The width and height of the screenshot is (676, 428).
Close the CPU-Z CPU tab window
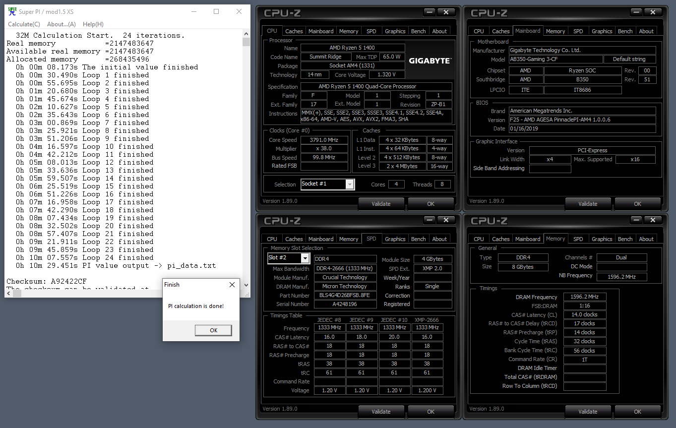[446, 12]
